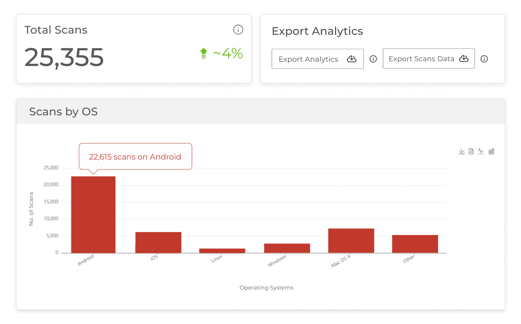Switch chart to line graph view
Image resolution: width=521 pixels, height=324 pixels.
click(x=481, y=151)
